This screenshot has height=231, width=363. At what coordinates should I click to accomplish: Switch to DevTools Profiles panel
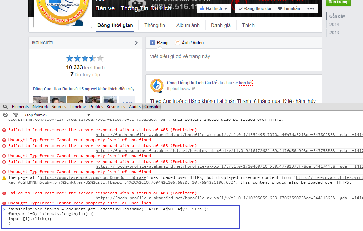click(96, 107)
